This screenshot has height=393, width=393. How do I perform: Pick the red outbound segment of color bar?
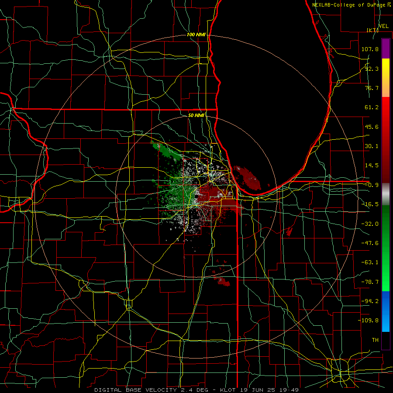(x=386, y=140)
